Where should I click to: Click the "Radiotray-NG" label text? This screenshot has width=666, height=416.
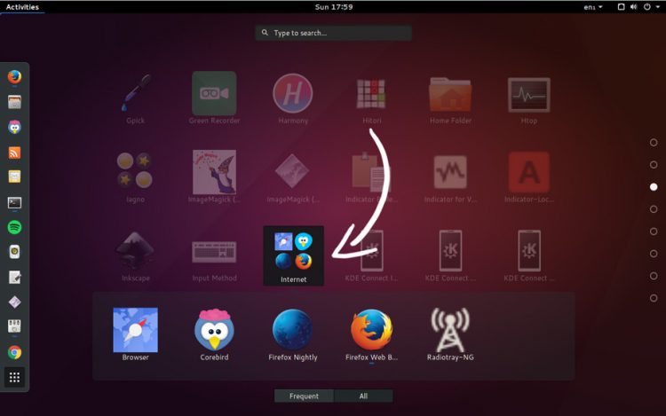(450, 357)
